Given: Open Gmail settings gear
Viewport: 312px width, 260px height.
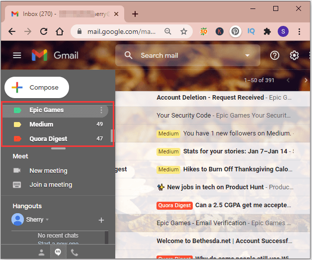Looking at the screenshot, I should click(294, 55).
